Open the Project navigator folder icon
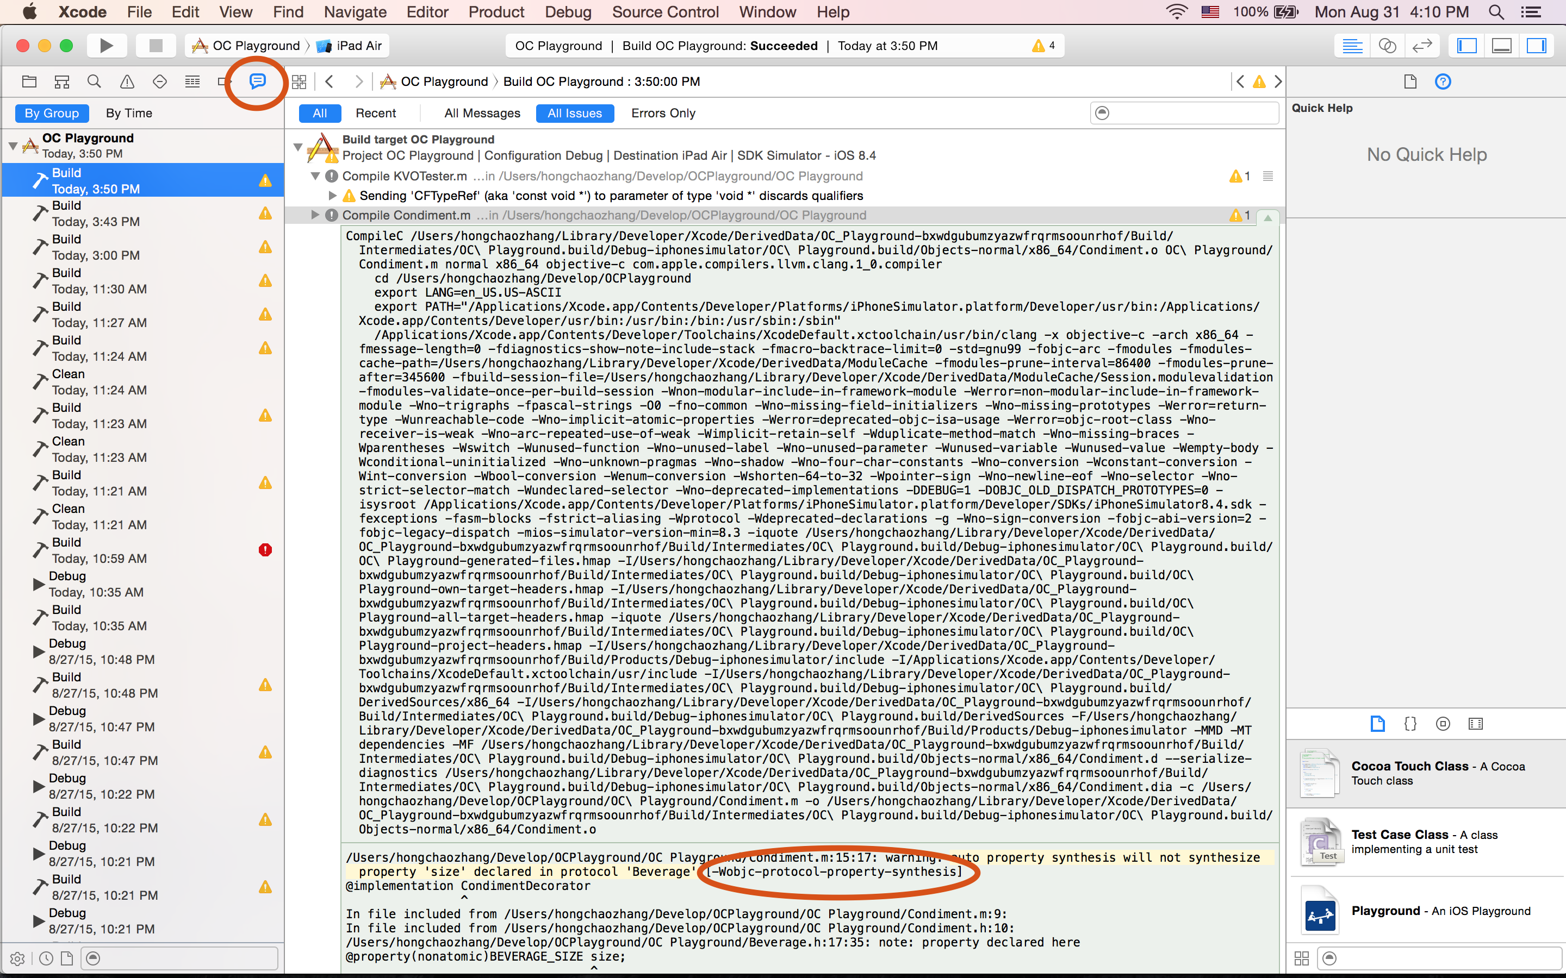The image size is (1566, 978). [29, 81]
